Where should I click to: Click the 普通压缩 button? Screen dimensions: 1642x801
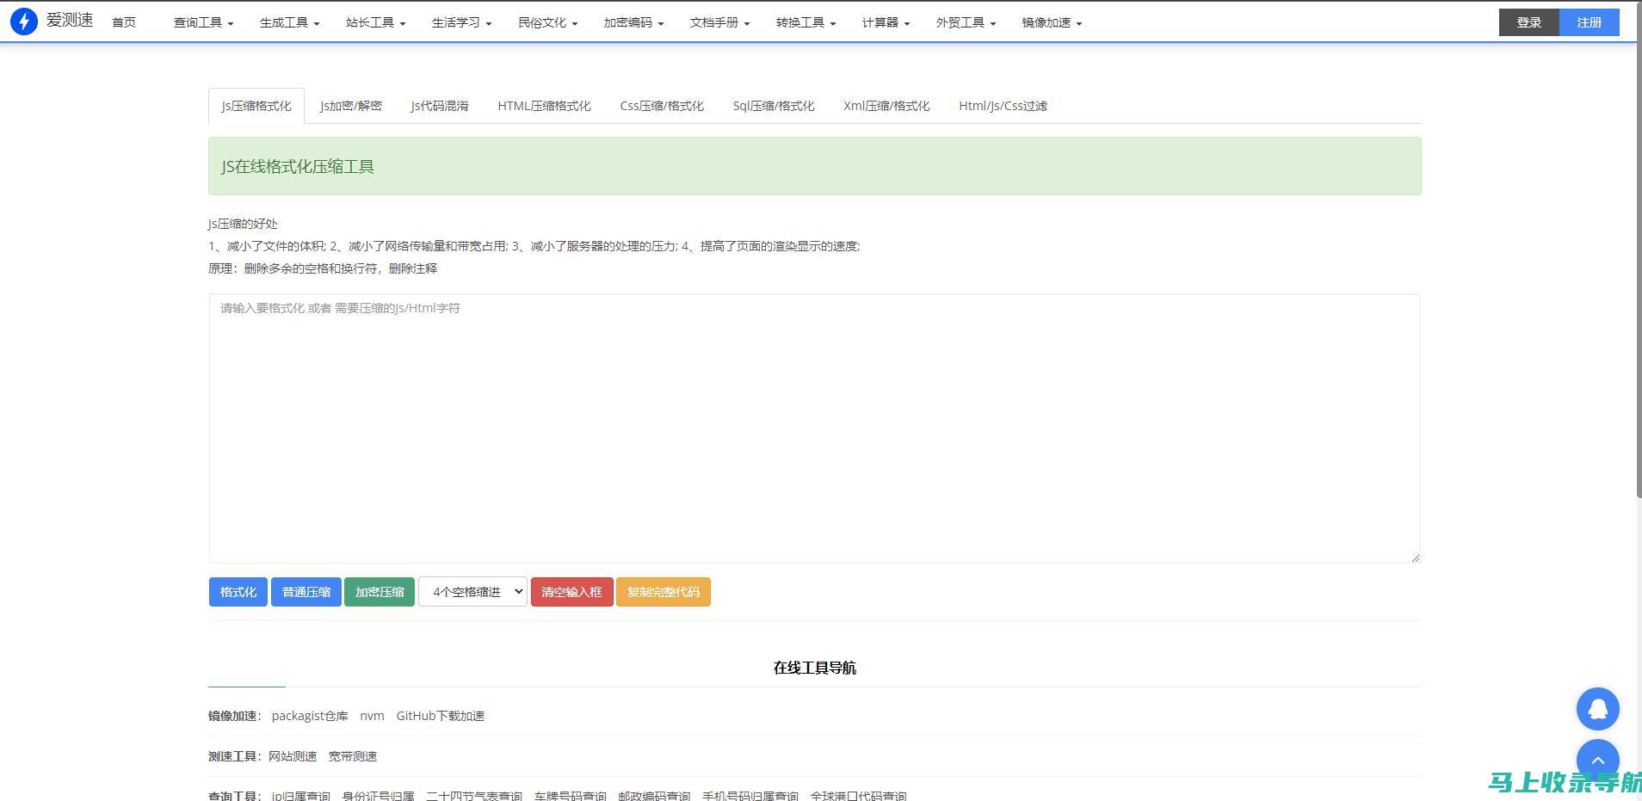pyautogui.click(x=306, y=592)
